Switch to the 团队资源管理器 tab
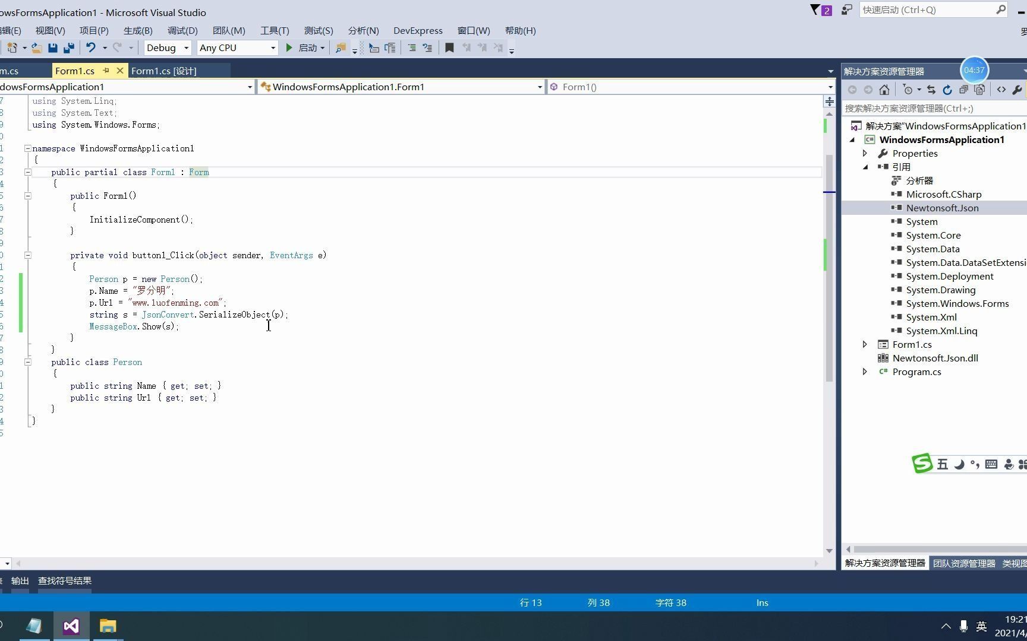Image resolution: width=1027 pixels, height=641 pixels. 963,563
